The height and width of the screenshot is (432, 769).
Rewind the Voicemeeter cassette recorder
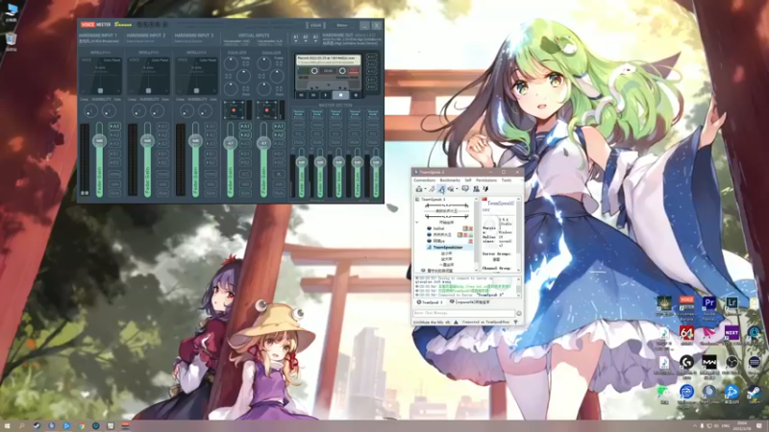(x=302, y=95)
